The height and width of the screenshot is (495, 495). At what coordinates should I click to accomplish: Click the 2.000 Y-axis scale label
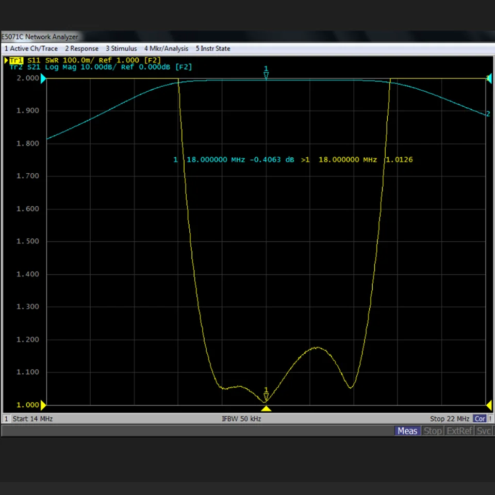(28, 78)
